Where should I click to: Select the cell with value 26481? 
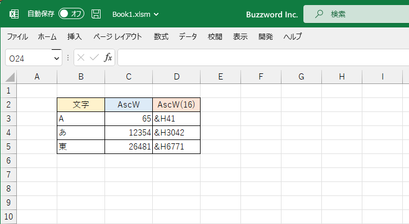[129, 147]
